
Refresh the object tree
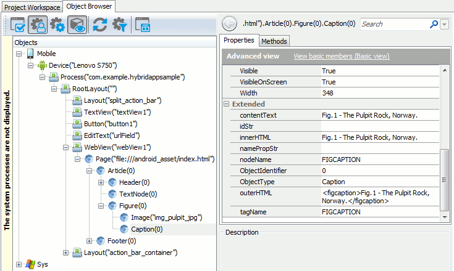pos(99,25)
